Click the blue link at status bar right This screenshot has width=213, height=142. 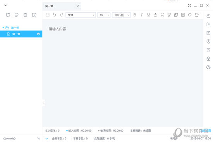coord(206,131)
